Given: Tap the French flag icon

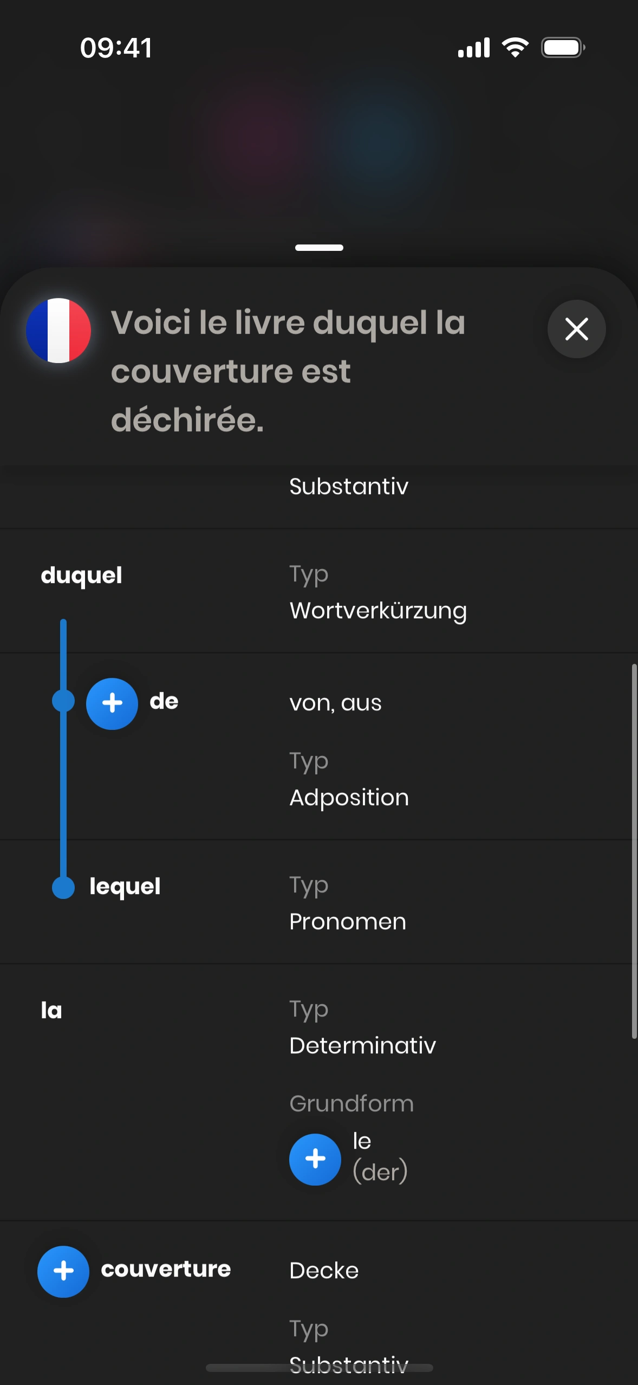Looking at the screenshot, I should click(x=58, y=331).
